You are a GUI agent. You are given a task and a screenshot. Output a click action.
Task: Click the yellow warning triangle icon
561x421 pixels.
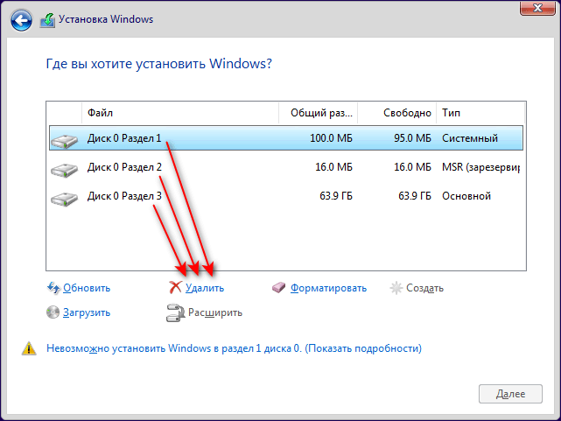(x=28, y=348)
